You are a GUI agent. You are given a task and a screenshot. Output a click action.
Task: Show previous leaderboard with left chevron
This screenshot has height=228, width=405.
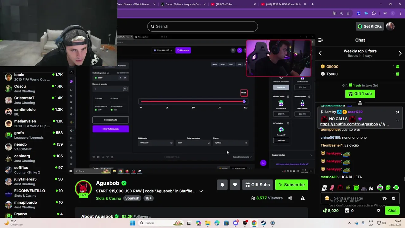click(320, 53)
